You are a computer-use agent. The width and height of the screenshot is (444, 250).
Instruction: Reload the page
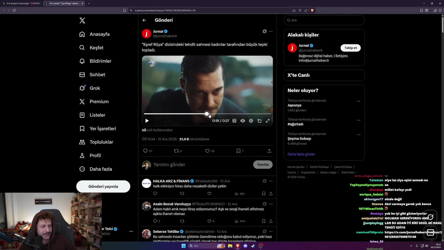pyautogui.click(x=14, y=10)
